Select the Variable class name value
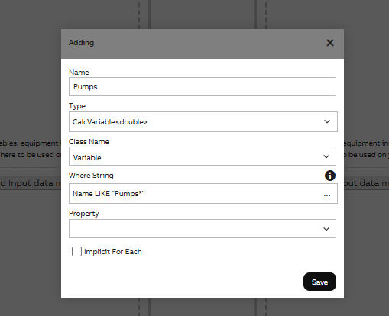 (87, 158)
